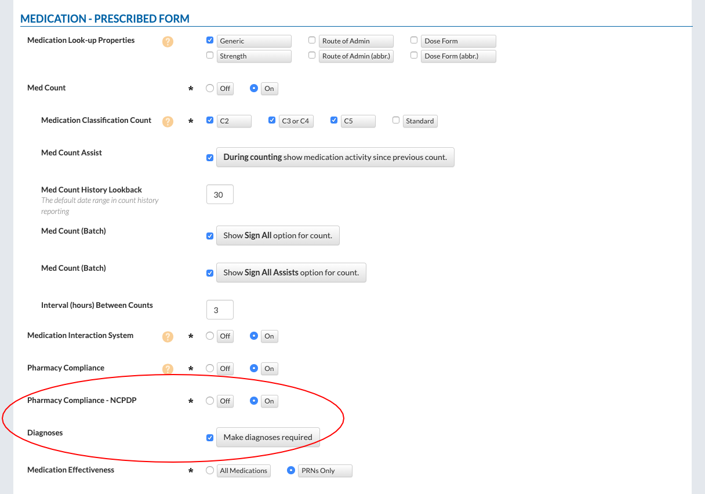Click the Show Sign All option button

click(277, 235)
